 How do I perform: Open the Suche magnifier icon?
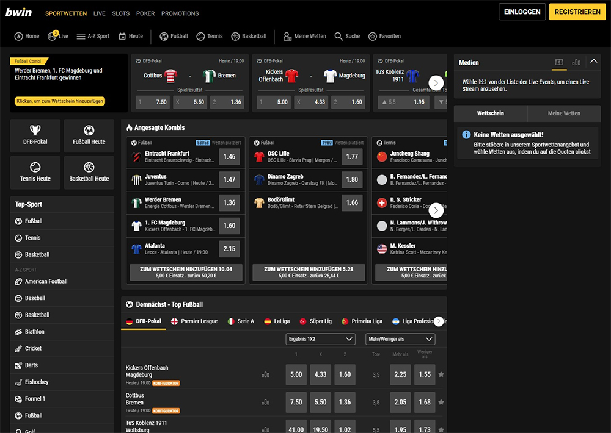(x=338, y=36)
